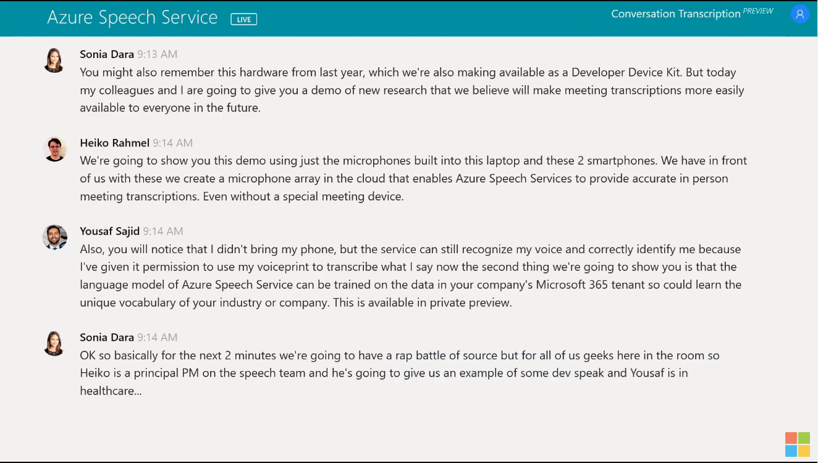Click the Microsoft logo in the corner

pos(797,444)
